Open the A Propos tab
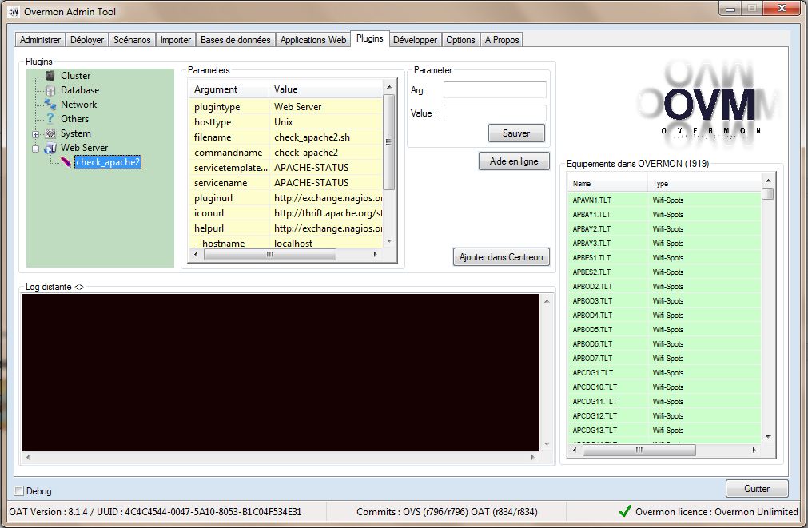Image resolution: width=808 pixels, height=528 pixels. pyautogui.click(x=502, y=40)
